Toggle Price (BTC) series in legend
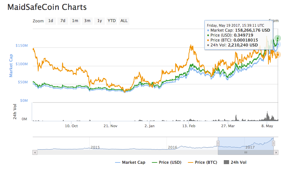 coord(203,162)
